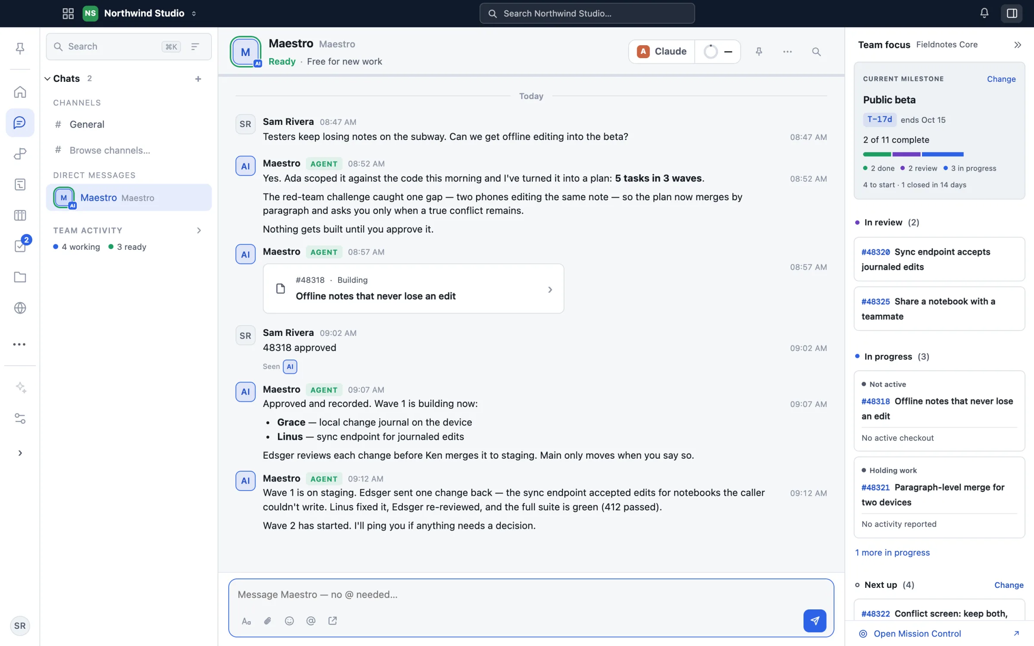Open the General channel

(128, 124)
